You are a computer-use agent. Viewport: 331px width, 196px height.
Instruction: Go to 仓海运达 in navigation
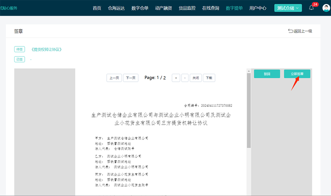(x=116, y=8)
